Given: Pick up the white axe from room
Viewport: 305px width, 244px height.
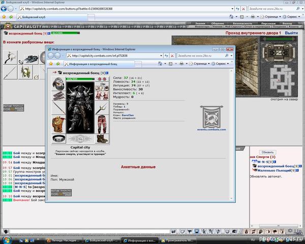Looking at the screenshot, I should pos(10,57).
